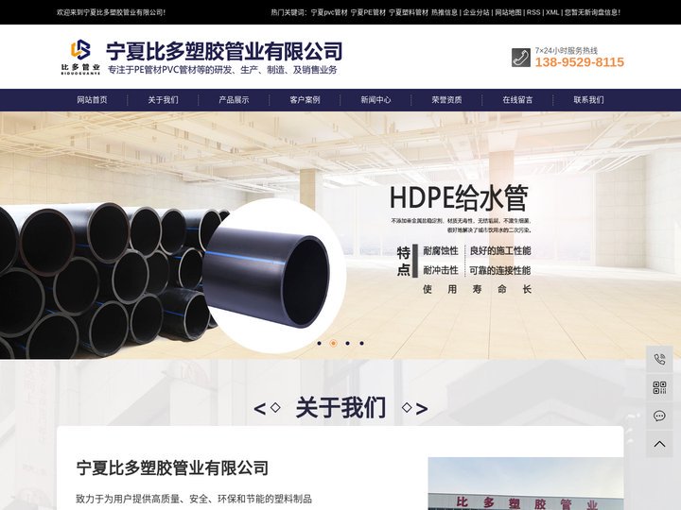
Task: Click the hotline telephone icon in header
Action: point(521,58)
